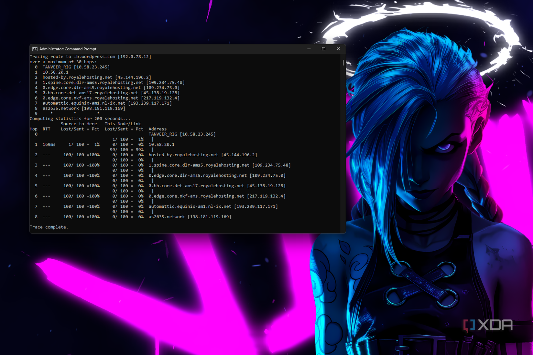The image size is (533, 355).
Task: Click '0.edge.core.dlr-ams5' address in statistics table
Action: coord(217,176)
